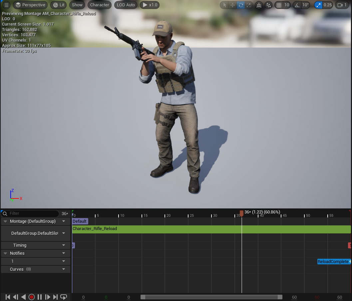Screen dimensions: 352x301
Task: Step back one frame
Action: [16, 297]
